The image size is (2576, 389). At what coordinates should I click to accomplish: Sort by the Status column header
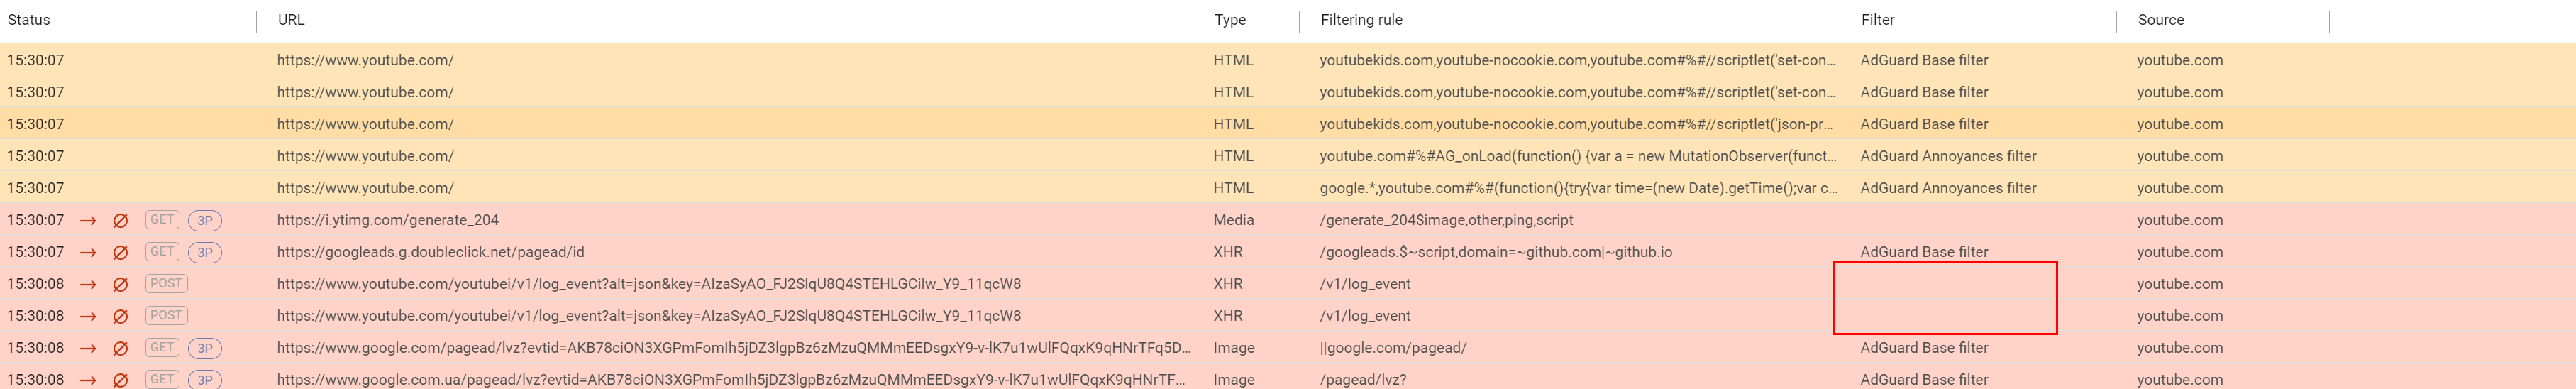(x=29, y=20)
